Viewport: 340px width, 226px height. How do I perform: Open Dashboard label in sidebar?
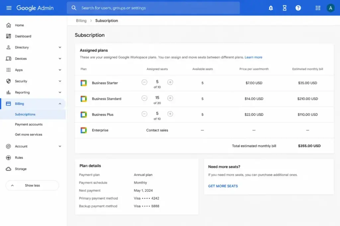(x=23, y=36)
